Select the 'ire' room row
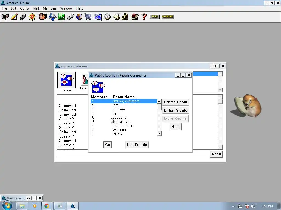Screen dimensions: 281x210 (x=124, y=113)
